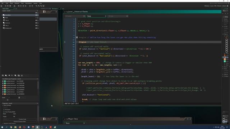230x129 pixels.
Task: Click the flag icon on upper object window
Action: click(x=45, y=12)
